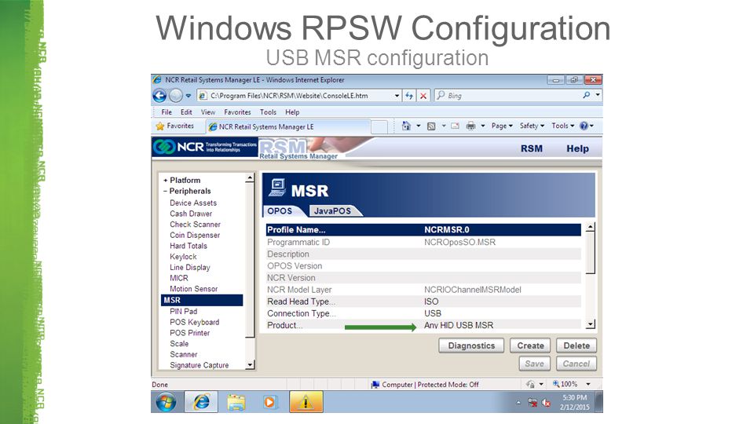Click the Favorites star icon
The image size is (754, 424).
click(x=160, y=126)
